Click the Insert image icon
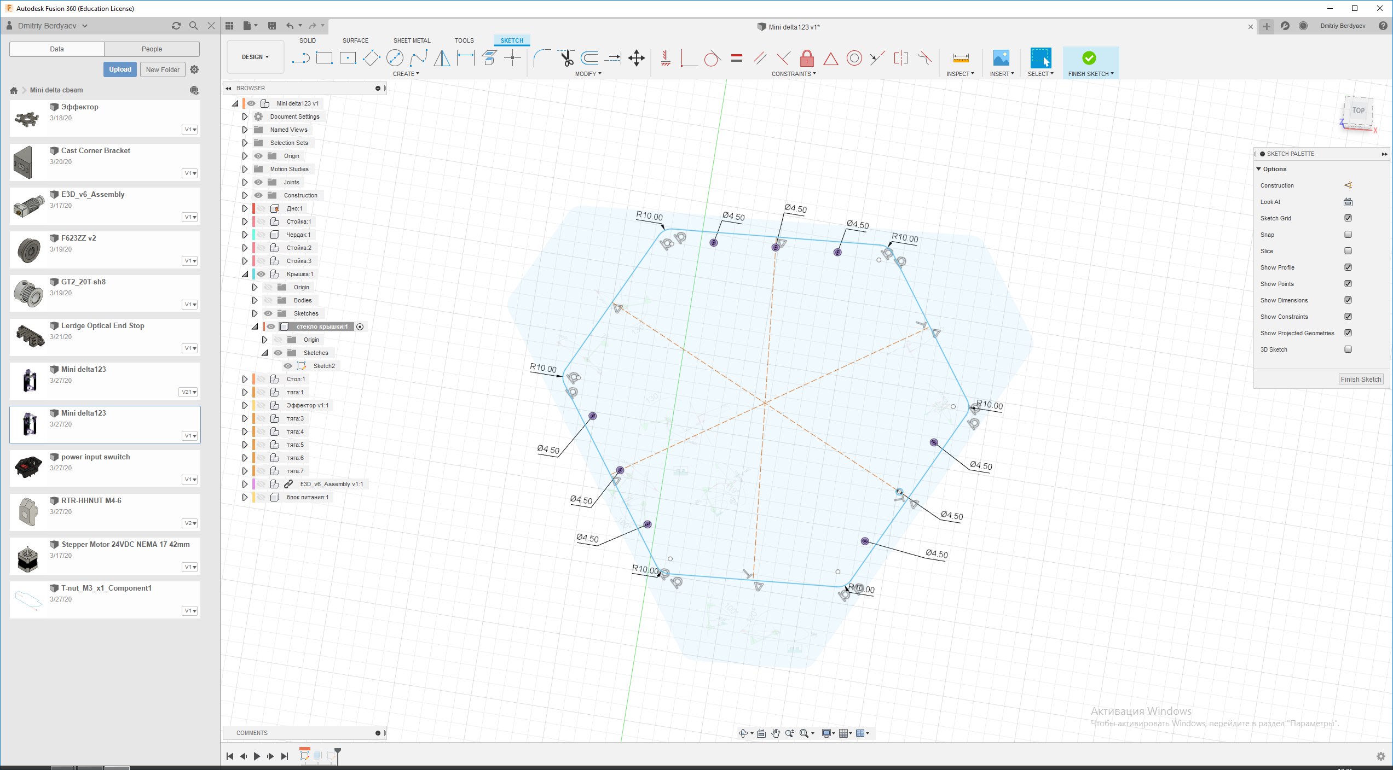The height and width of the screenshot is (770, 1393). click(x=1001, y=57)
